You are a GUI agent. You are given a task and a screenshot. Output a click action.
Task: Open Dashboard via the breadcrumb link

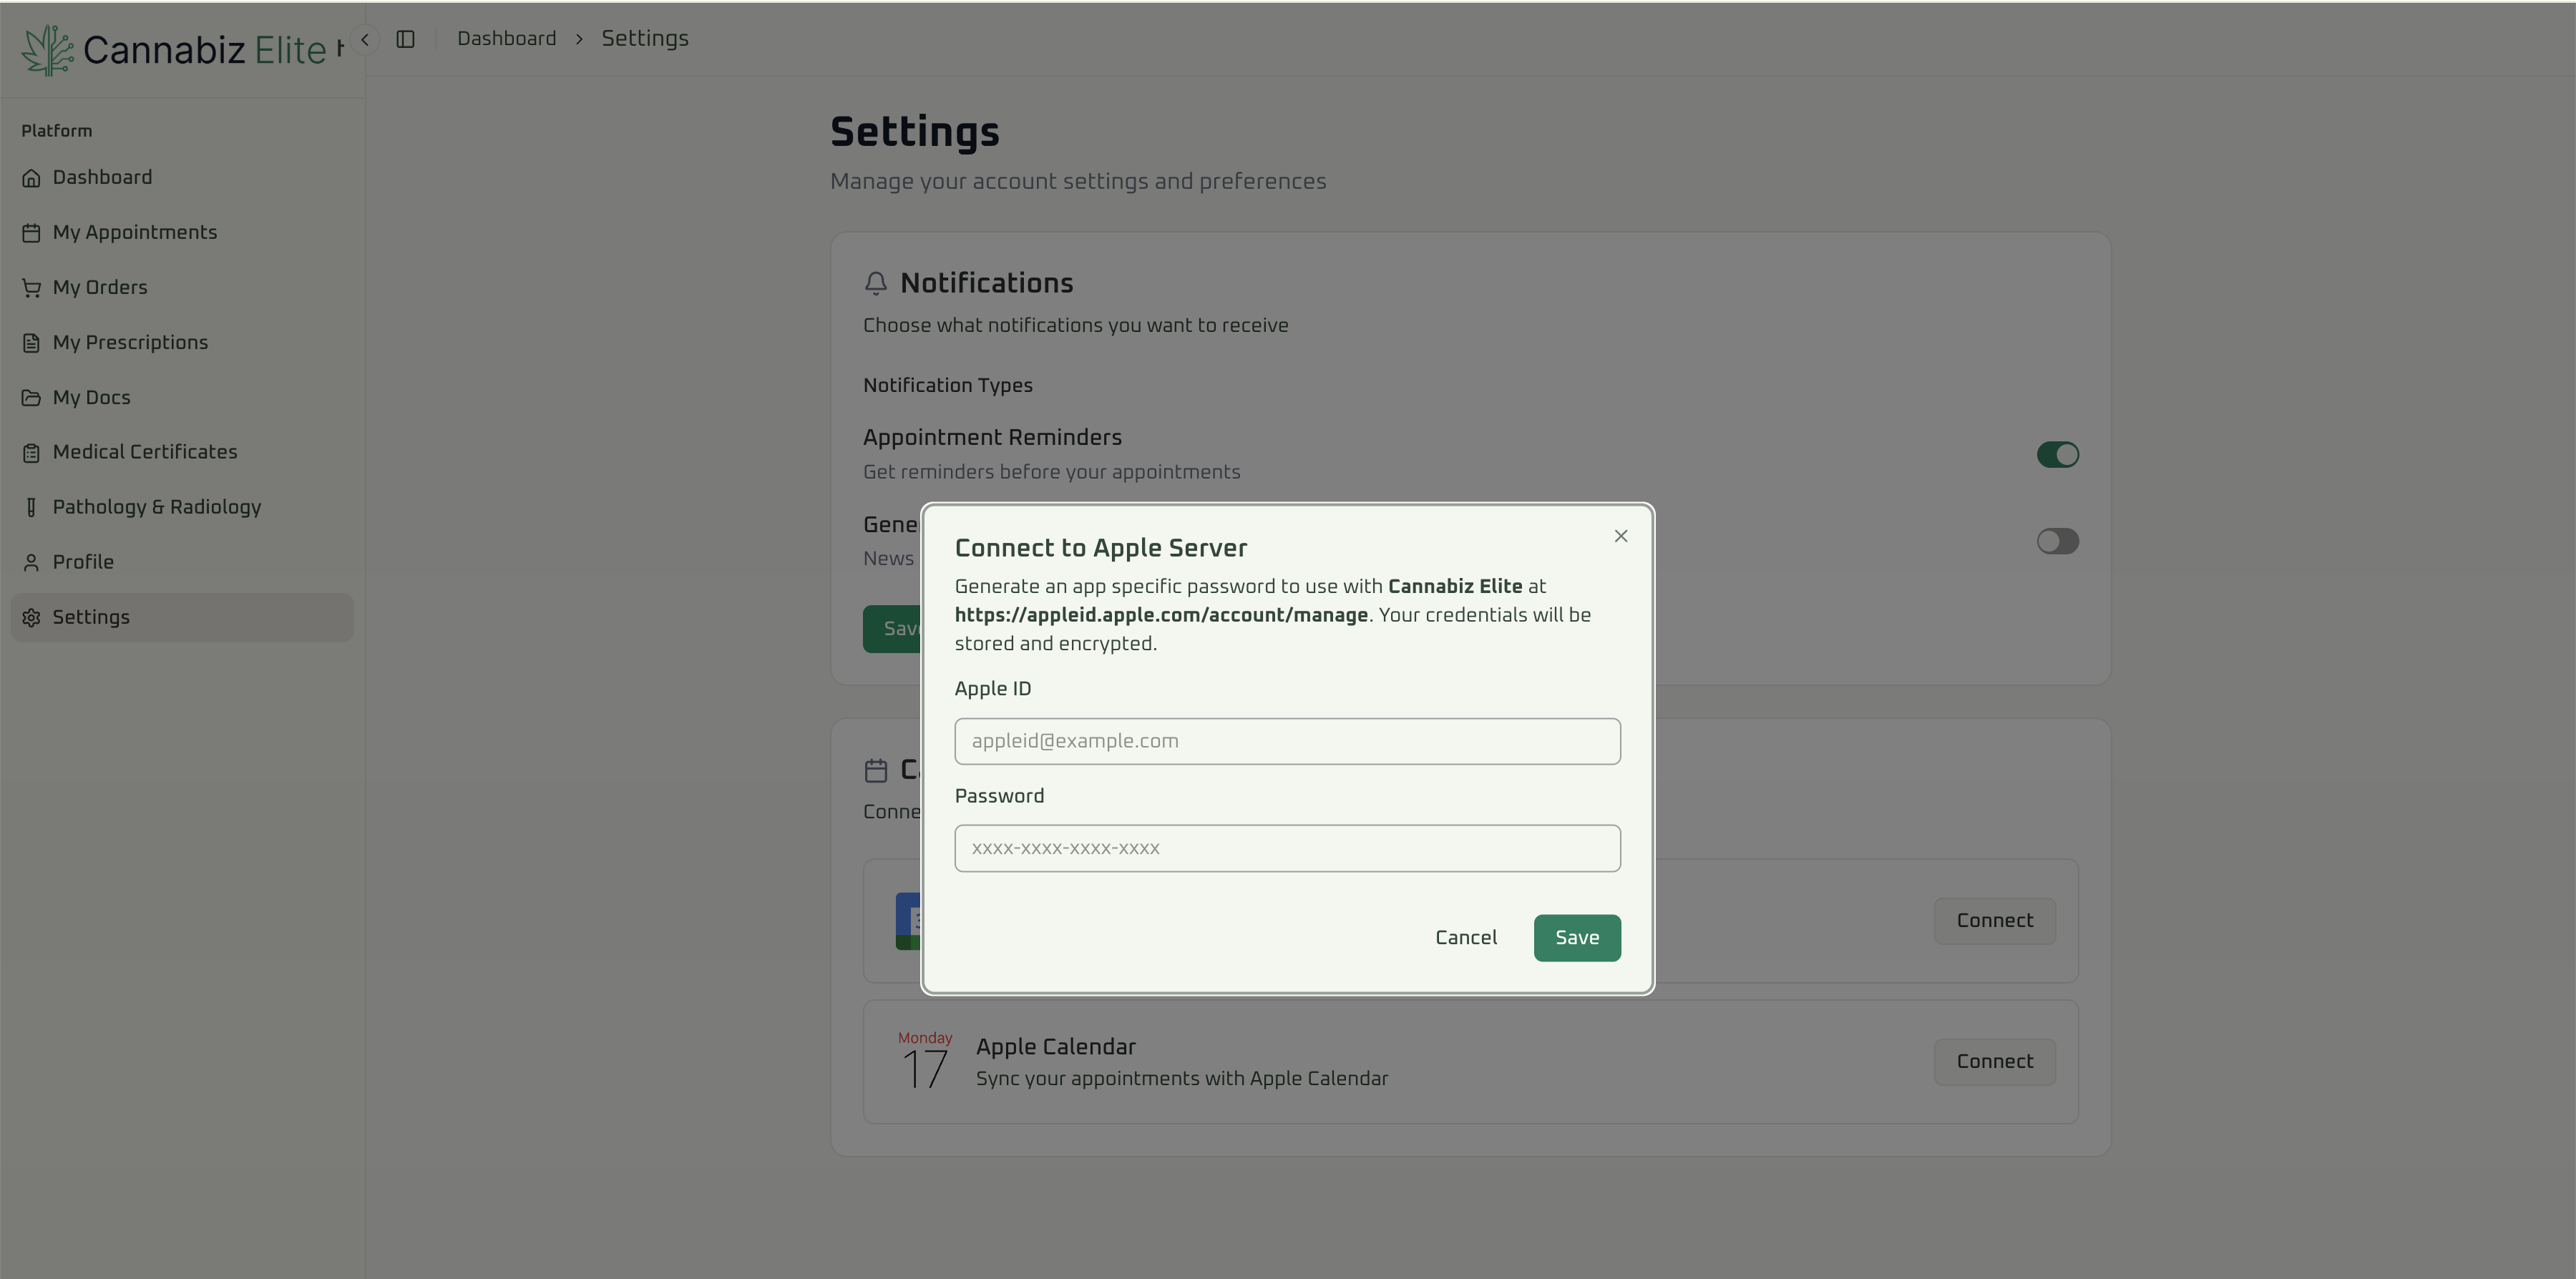click(x=506, y=38)
